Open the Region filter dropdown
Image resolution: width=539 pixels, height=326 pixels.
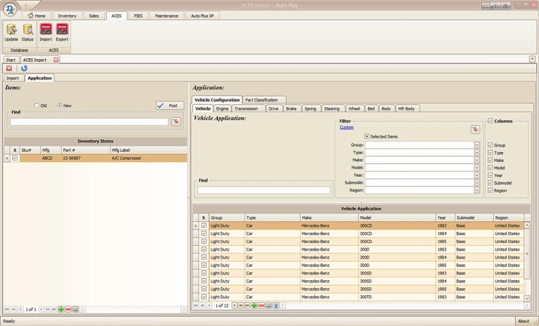477,190
